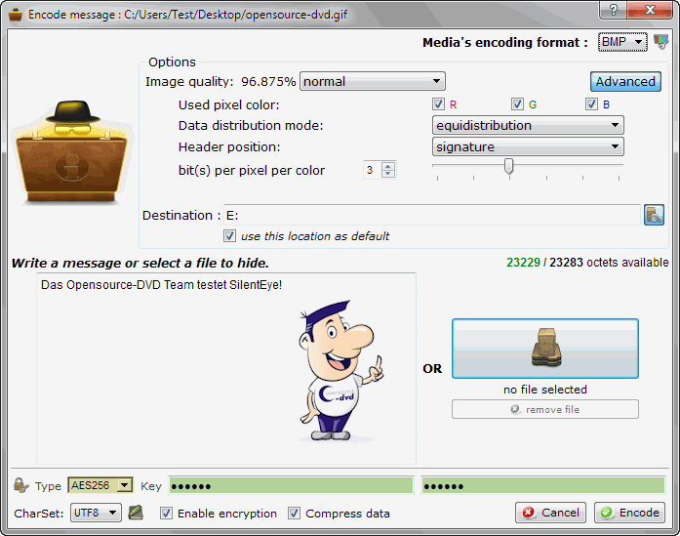Click the lock icon next to Type

[x=20, y=485]
